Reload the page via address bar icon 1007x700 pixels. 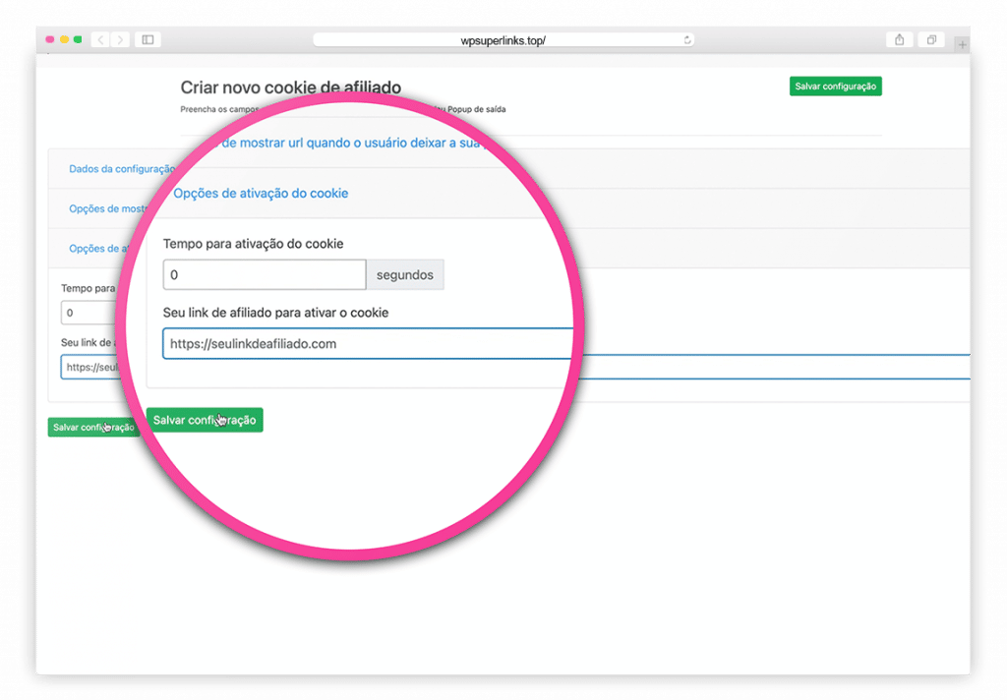(x=686, y=39)
